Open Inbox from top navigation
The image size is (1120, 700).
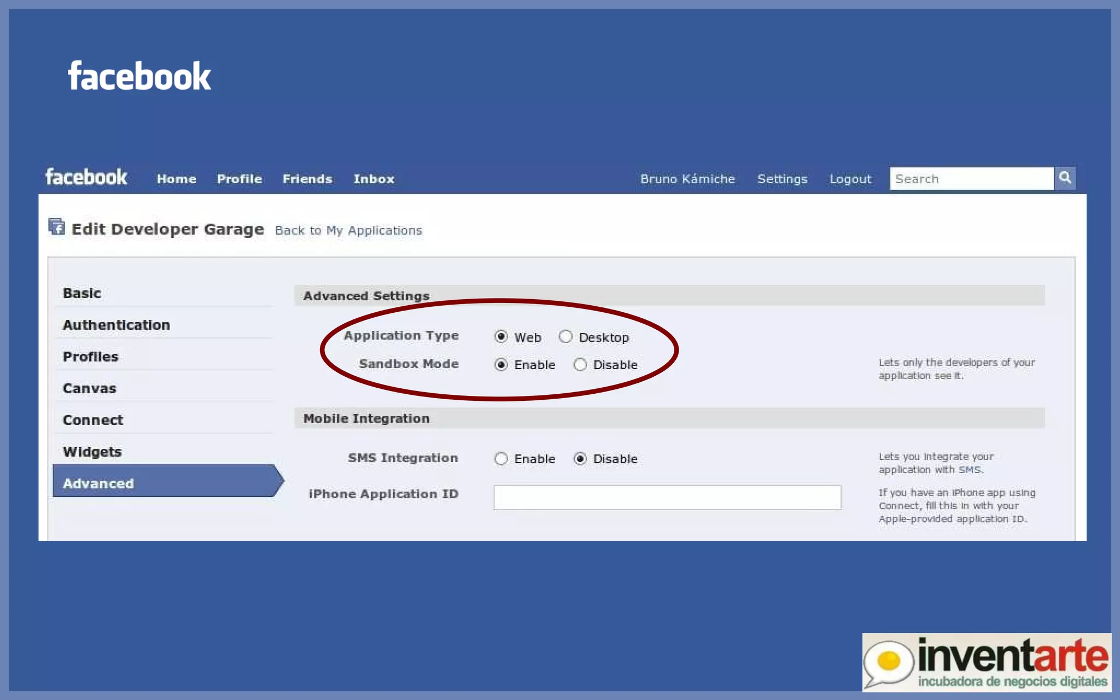[x=374, y=179]
